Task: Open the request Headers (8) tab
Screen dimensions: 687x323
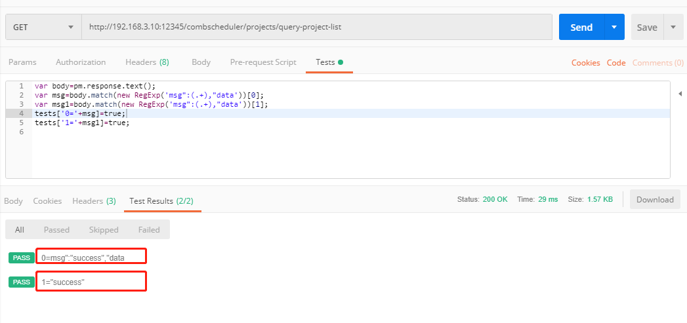Action: tap(147, 62)
